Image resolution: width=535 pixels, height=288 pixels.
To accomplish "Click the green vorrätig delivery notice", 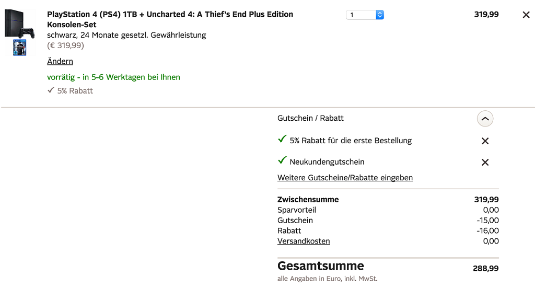I will point(113,77).
